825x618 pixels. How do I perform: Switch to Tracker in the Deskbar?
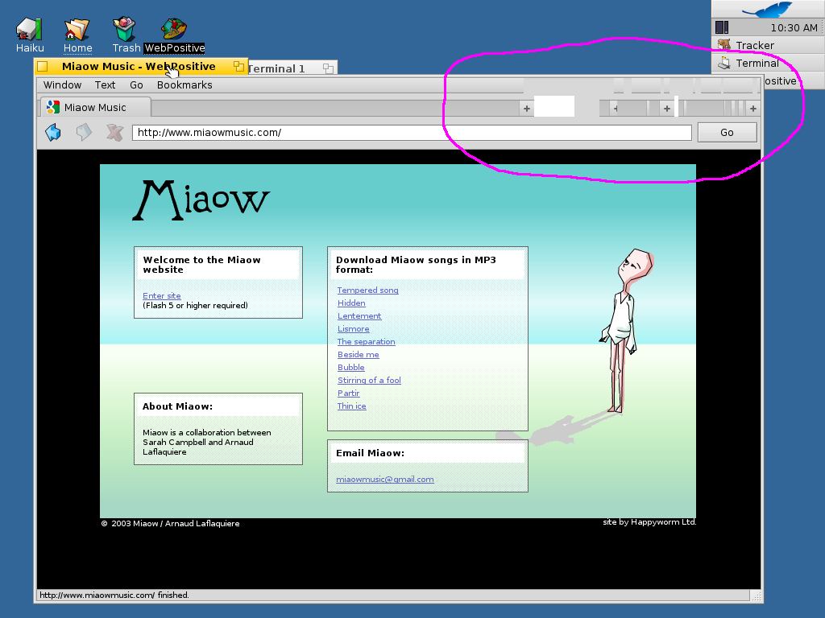coord(754,45)
